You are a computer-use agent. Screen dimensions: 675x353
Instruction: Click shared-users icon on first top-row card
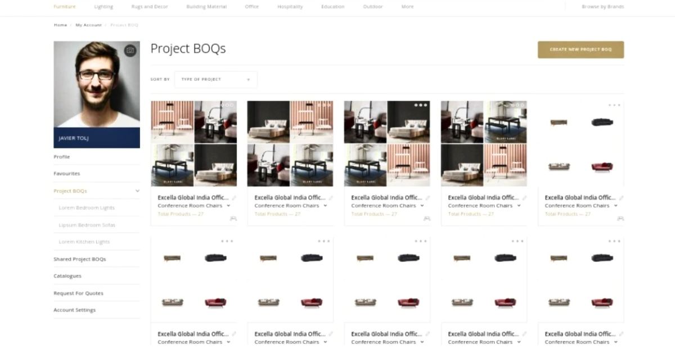coord(233,218)
